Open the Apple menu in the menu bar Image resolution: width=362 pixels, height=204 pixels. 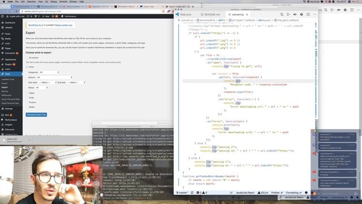(x=4, y=1)
